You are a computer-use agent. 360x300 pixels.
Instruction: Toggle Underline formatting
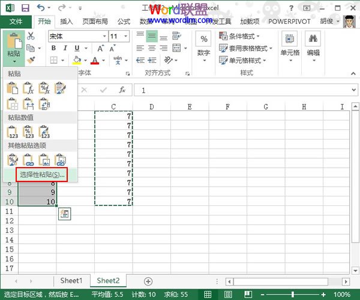pyautogui.click(x=77, y=48)
